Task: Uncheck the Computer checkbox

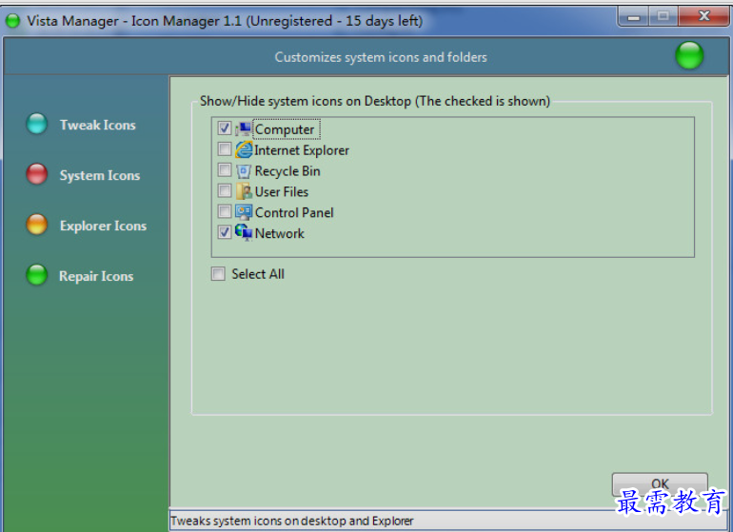Action: coord(225,128)
